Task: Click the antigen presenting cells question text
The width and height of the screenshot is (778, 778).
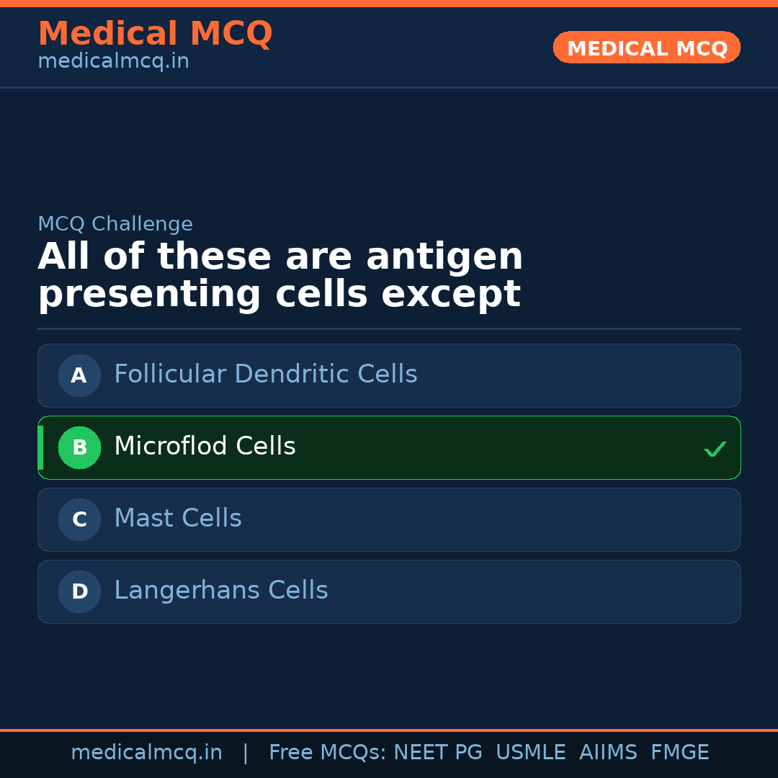Action: 280,276
